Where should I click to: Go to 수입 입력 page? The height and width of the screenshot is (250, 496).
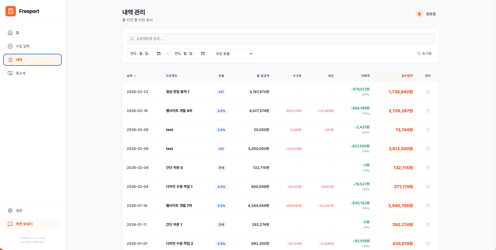click(32, 46)
